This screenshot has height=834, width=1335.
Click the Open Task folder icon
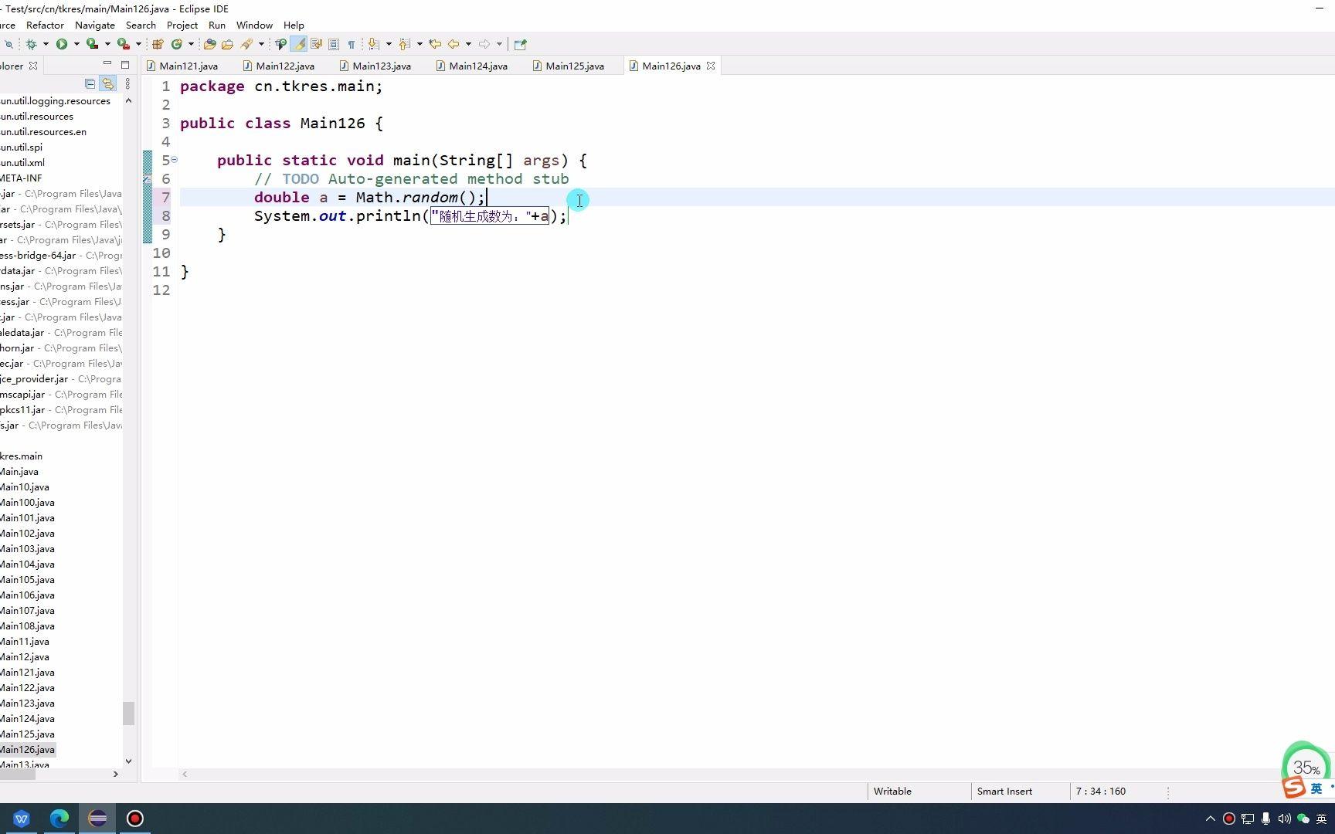tap(228, 44)
